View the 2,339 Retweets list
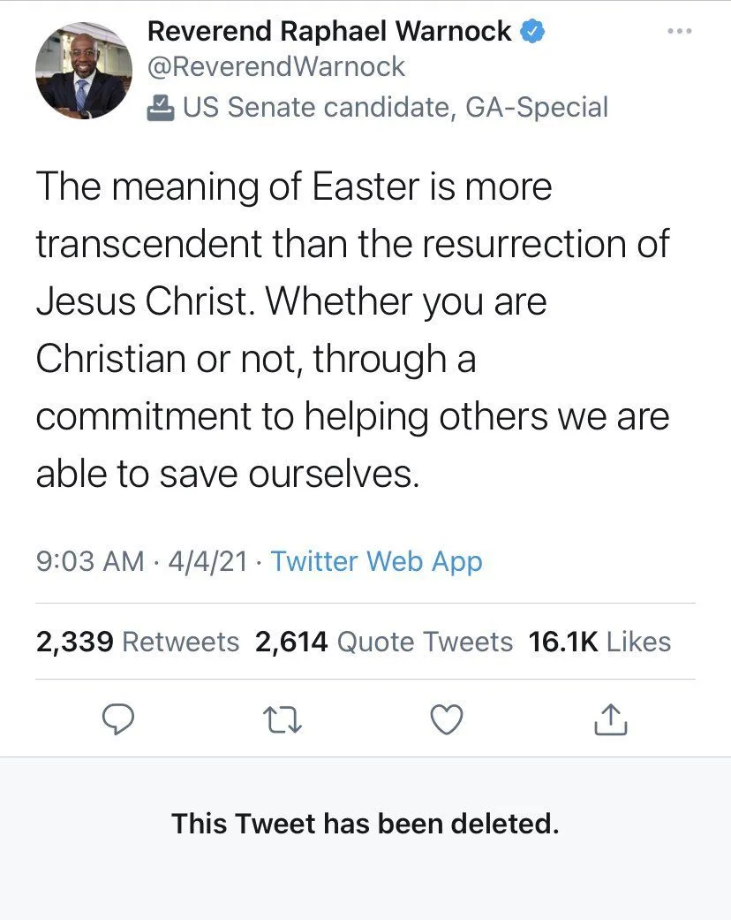The height and width of the screenshot is (920, 731). (x=137, y=642)
